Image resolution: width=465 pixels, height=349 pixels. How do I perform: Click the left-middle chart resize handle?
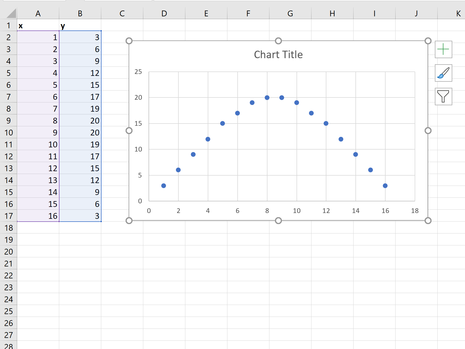tap(129, 130)
